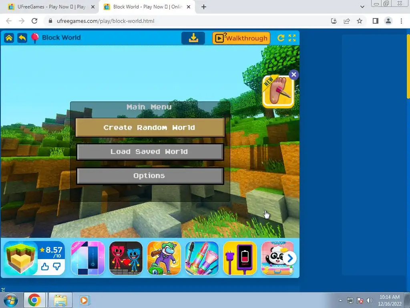Click Create Random World button
The width and height of the screenshot is (410, 308).
[x=150, y=128]
